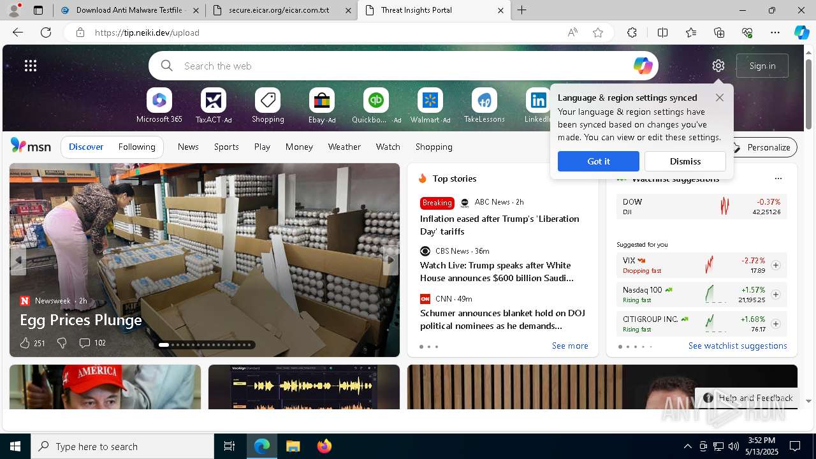Add CITIGROUP INC. to watchlist

point(776,324)
